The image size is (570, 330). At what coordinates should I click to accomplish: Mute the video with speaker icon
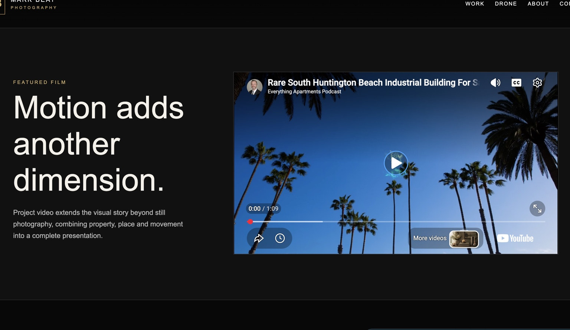pos(495,83)
